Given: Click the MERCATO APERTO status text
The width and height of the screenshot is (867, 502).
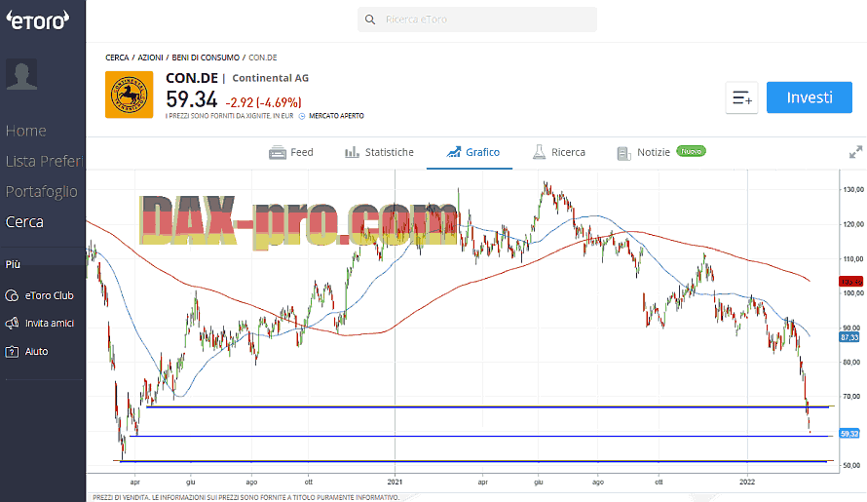Looking at the screenshot, I should point(336,116).
